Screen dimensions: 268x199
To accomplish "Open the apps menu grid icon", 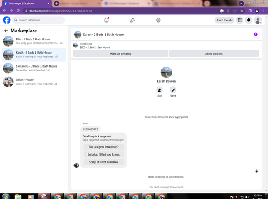I will [x=240, y=20].
